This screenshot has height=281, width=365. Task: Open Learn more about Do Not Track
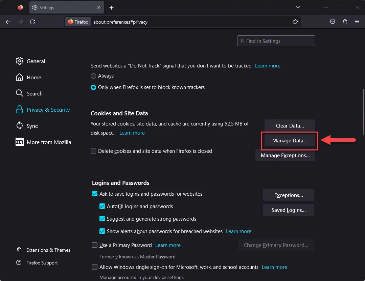pyautogui.click(x=268, y=66)
